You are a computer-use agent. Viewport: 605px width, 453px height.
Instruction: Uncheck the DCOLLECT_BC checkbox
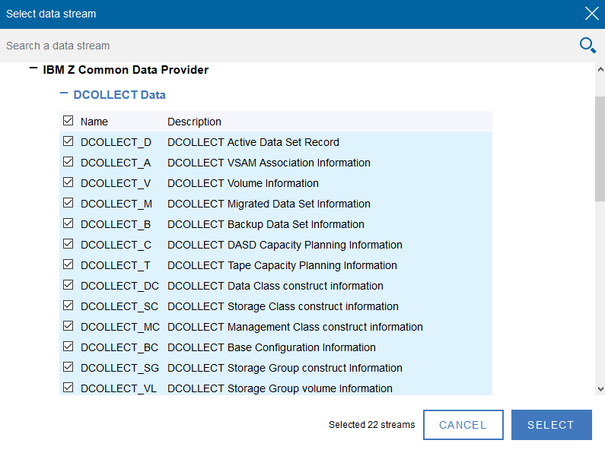68,347
